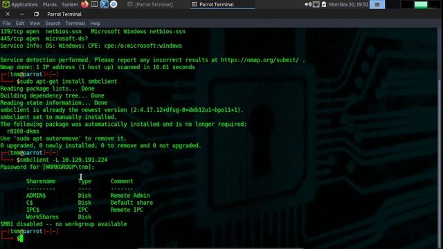
Task: Minimize the Parrot Terminal window
Action: pyautogui.click(x=22, y=14)
